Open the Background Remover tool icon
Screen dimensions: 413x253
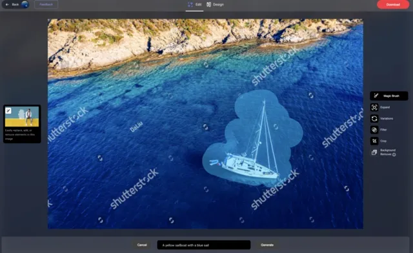[x=374, y=152]
